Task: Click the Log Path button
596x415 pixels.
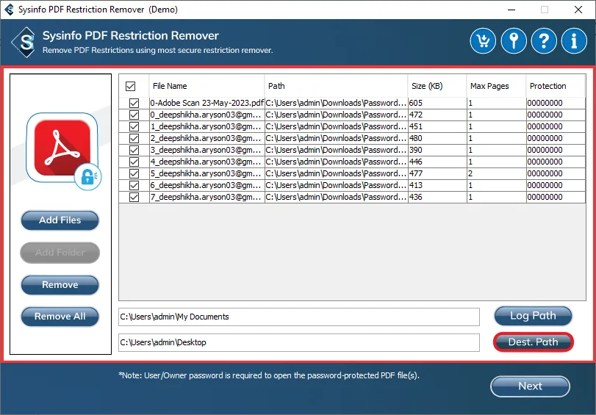Action: (x=533, y=316)
